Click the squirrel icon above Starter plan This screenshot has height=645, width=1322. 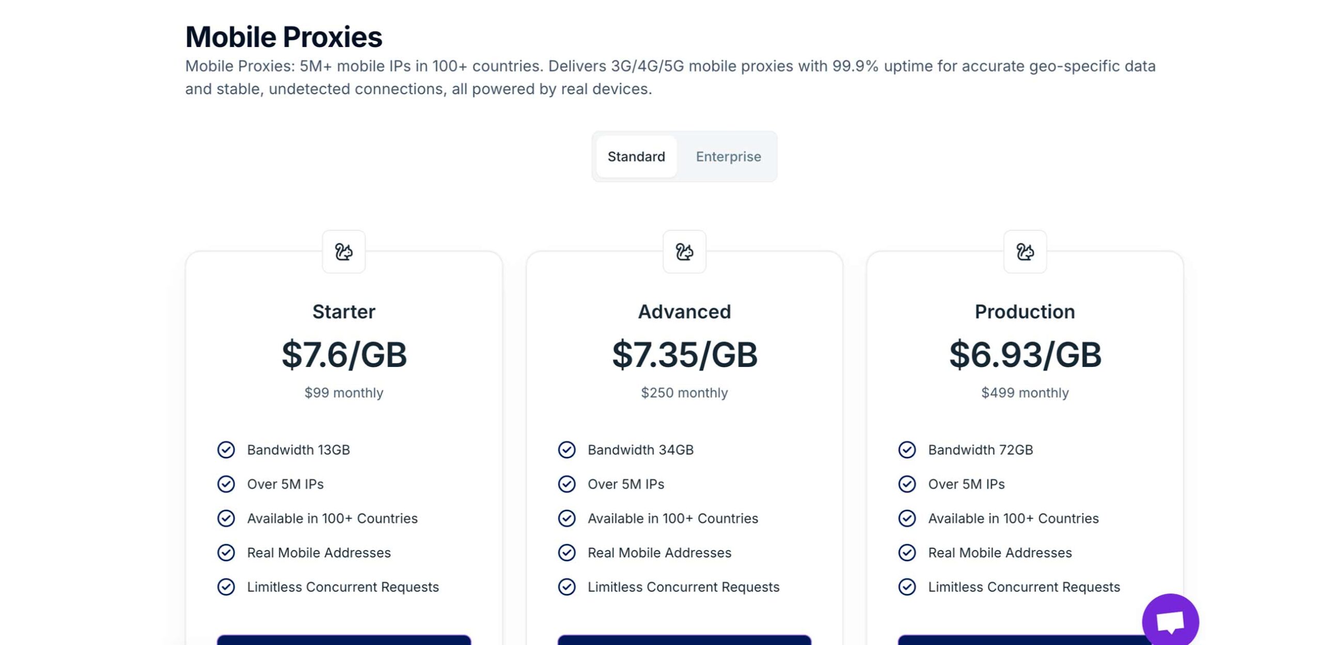[343, 252]
